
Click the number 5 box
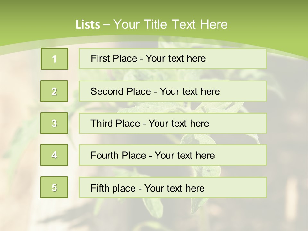(54, 187)
